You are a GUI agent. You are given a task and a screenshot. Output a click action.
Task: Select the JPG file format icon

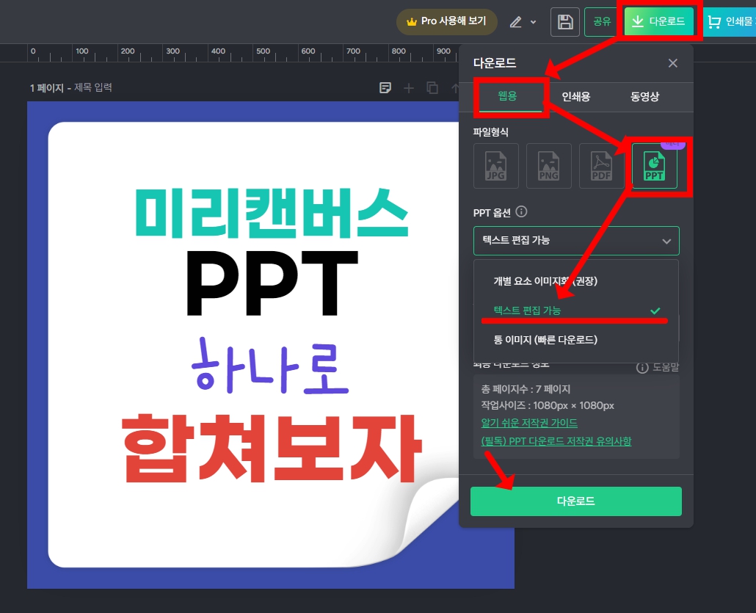(x=495, y=166)
